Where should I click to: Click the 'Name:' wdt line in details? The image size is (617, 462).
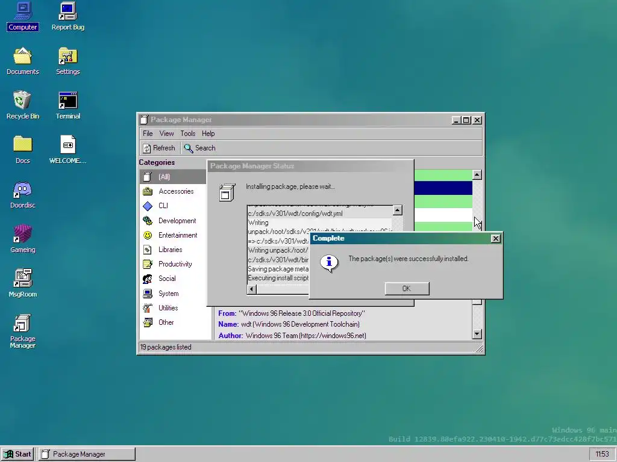tap(289, 324)
